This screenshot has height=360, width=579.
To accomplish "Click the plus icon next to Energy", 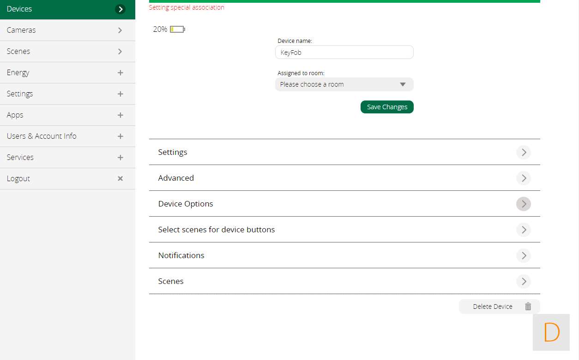I will (x=120, y=72).
